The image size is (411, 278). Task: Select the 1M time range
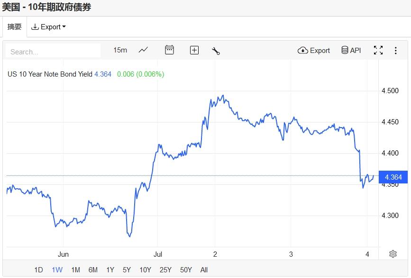click(x=75, y=270)
